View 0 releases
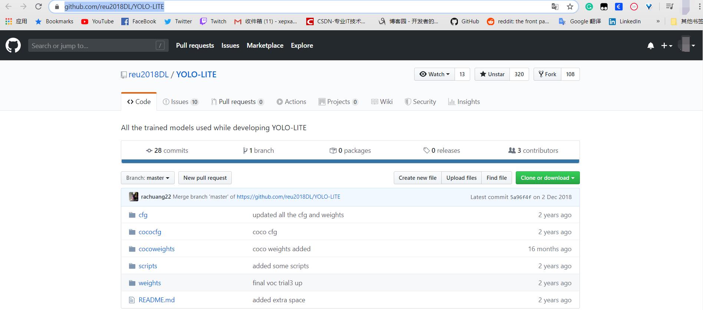Screen dimensions: 703x310 [442, 151]
